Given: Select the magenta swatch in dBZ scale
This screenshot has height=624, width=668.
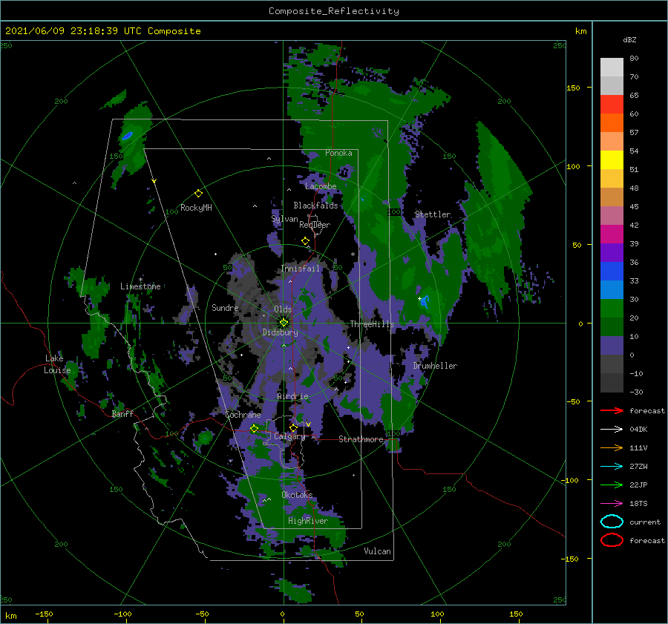Looking at the screenshot, I should 612,234.
